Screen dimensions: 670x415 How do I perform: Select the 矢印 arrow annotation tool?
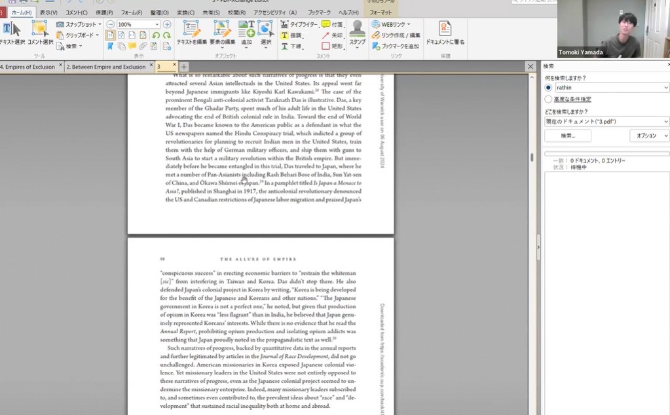tap(333, 35)
